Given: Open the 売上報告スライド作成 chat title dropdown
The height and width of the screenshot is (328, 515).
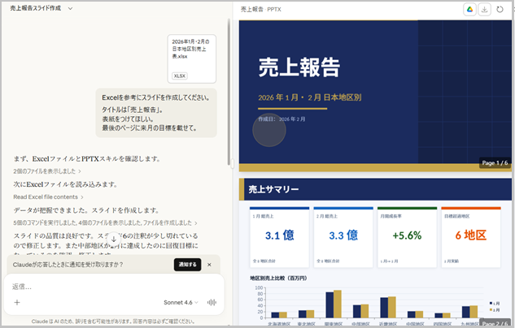Looking at the screenshot, I should pos(42,8).
